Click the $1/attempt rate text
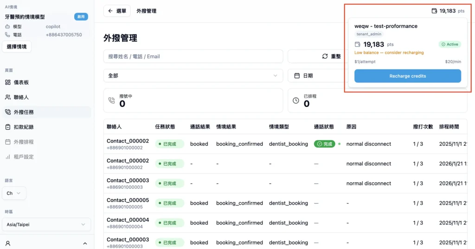The width and height of the screenshot is (475, 249). pyautogui.click(x=365, y=62)
